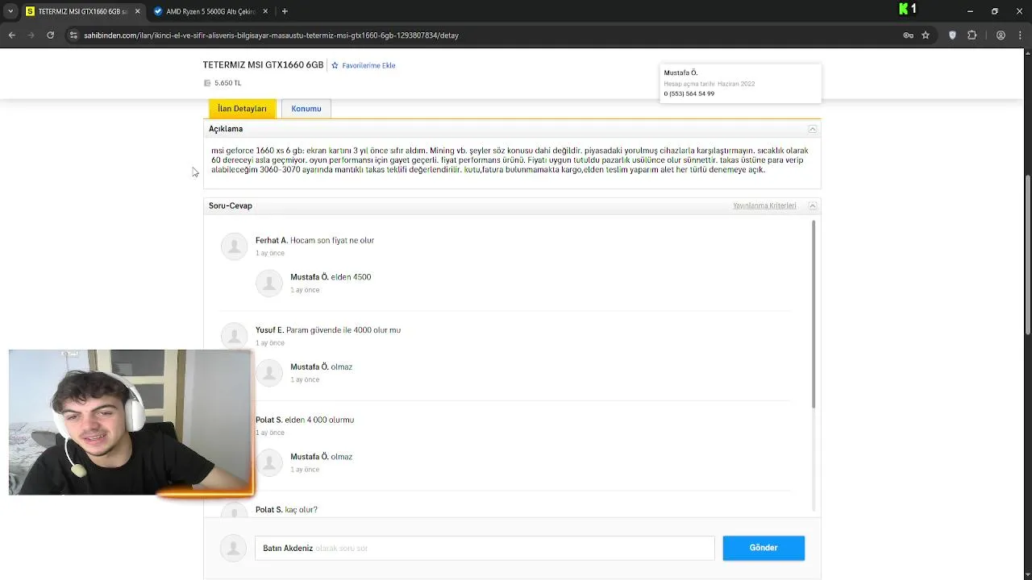
Task: Focus the Batın Akdeniz question input field
Action: coord(485,548)
